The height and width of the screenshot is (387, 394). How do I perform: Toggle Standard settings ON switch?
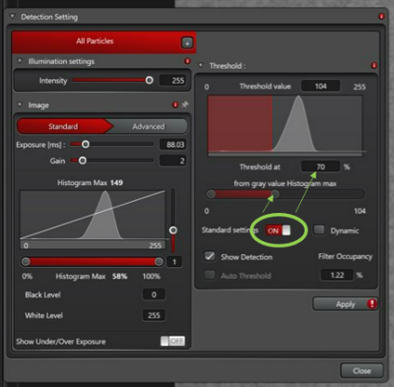click(x=278, y=231)
